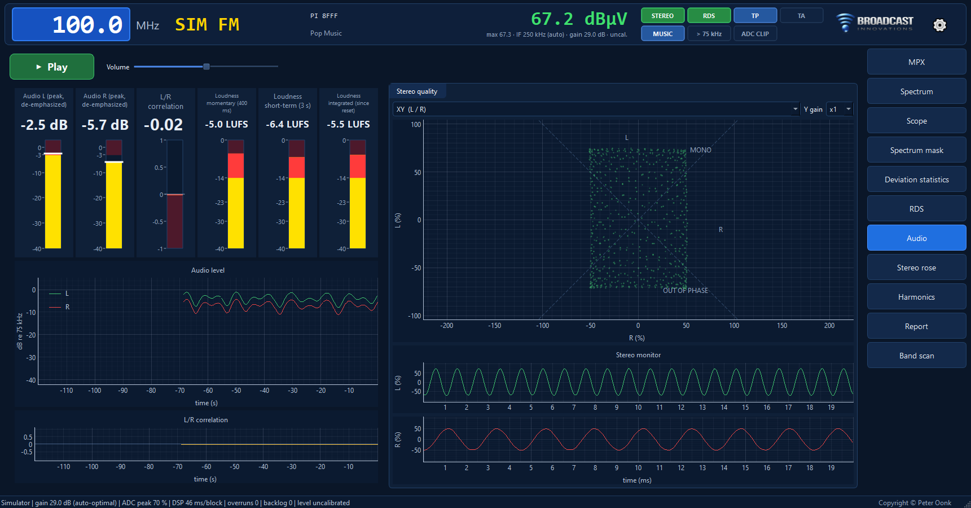Screen dimensions: 971x508
Task: Open the Spectrum view
Action: pos(916,91)
